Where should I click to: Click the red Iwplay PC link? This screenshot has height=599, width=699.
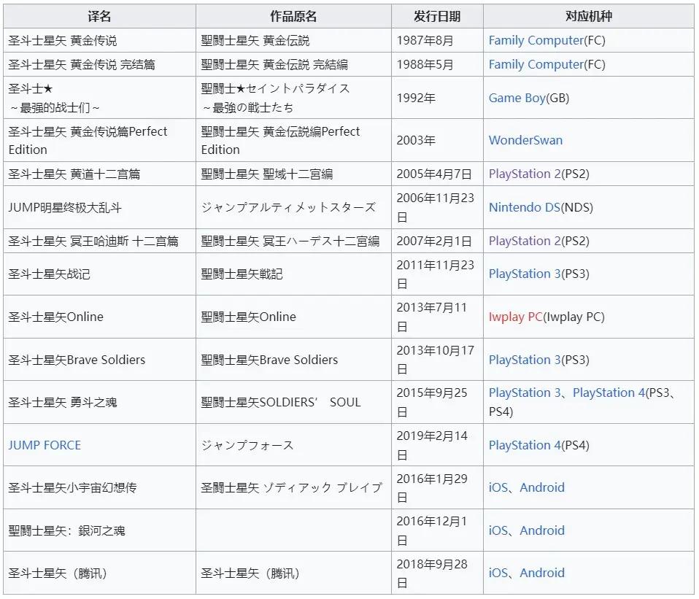[515, 317]
